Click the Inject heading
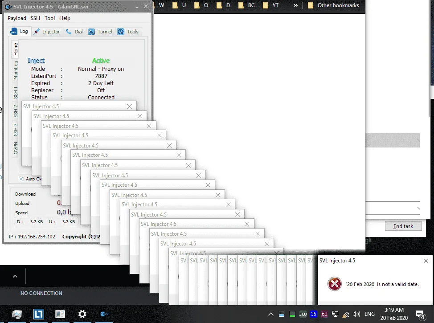 36,61
